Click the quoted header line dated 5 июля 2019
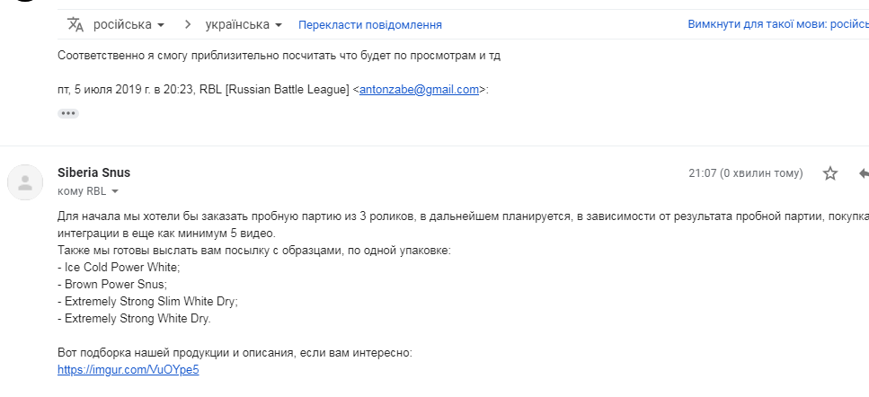The height and width of the screenshot is (397, 869). [273, 90]
